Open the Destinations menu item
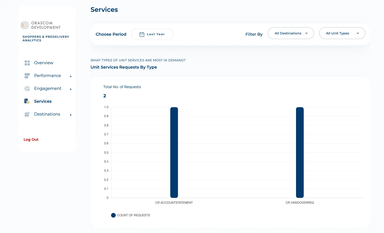This screenshot has height=233, width=384. [x=47, y=114]
